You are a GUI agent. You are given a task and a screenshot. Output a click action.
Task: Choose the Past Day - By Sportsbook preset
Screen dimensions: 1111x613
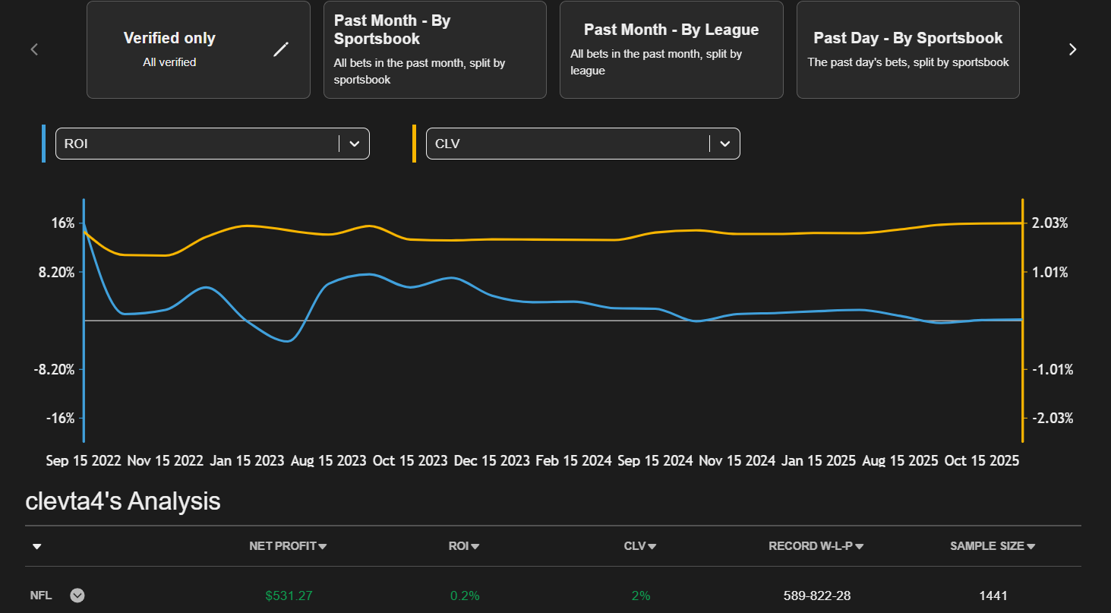907,49
